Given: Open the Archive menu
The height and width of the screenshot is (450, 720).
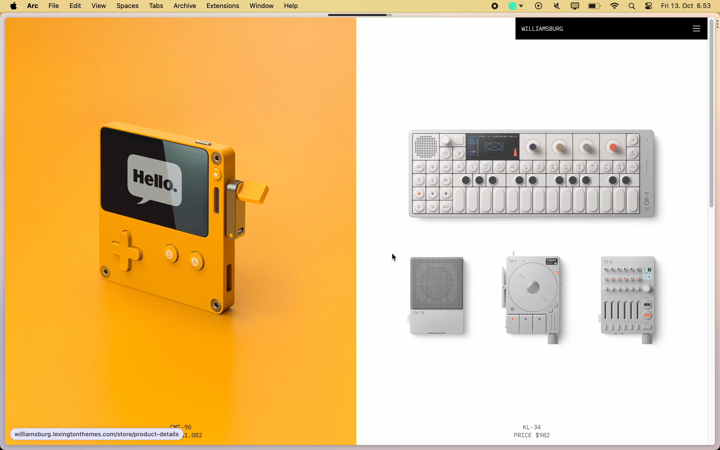Looking at the screenshot, I should [x=184, y=6].
